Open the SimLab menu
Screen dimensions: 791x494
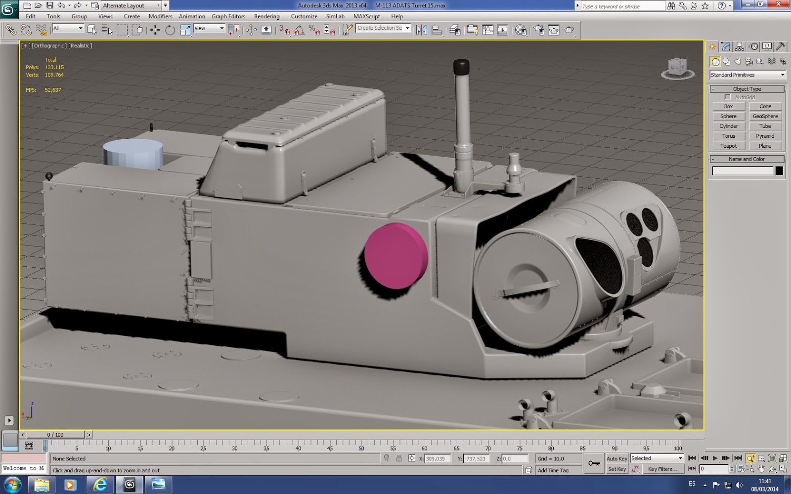pos(335,16)
